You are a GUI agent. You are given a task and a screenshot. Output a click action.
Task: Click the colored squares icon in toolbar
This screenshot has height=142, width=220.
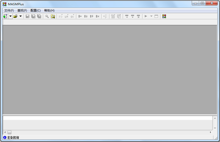point(164,16)
